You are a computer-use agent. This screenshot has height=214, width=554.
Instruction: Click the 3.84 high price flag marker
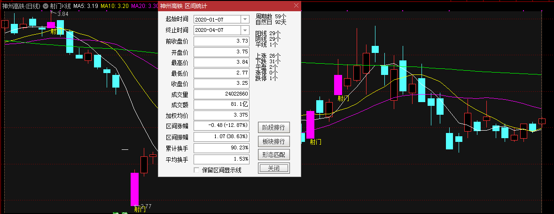(59, 14)
